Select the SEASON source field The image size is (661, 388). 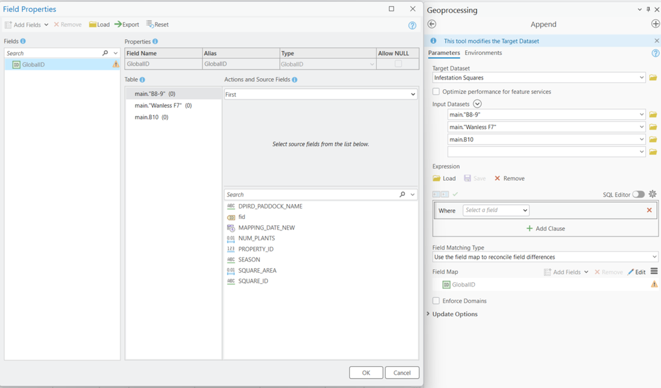[x=249, y=260]
